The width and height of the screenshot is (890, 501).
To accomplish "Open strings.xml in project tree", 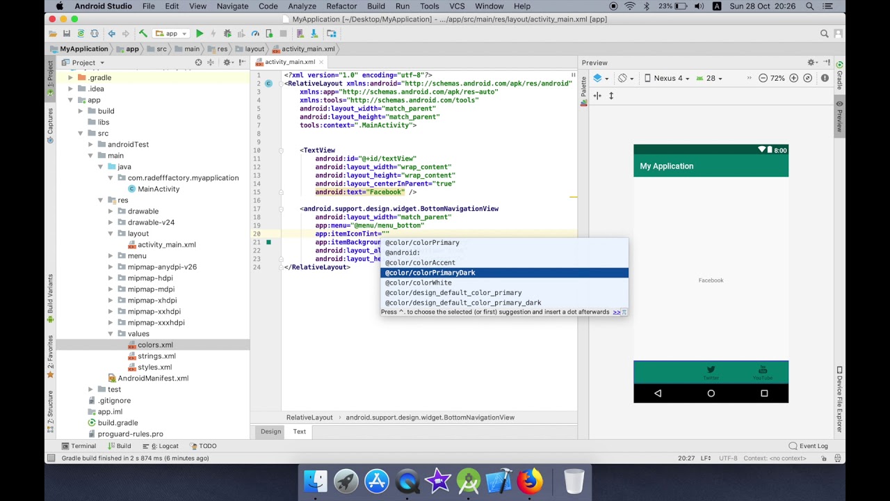I will [x=156, y=356].
